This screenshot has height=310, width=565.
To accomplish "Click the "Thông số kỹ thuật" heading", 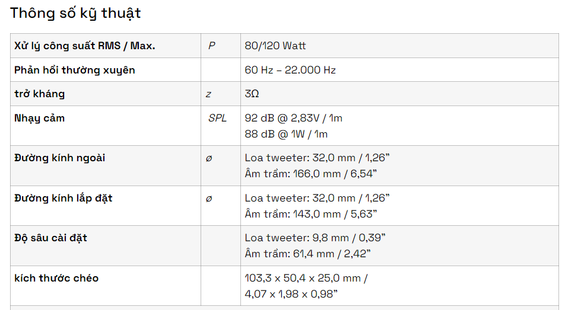I will [75, 13].
